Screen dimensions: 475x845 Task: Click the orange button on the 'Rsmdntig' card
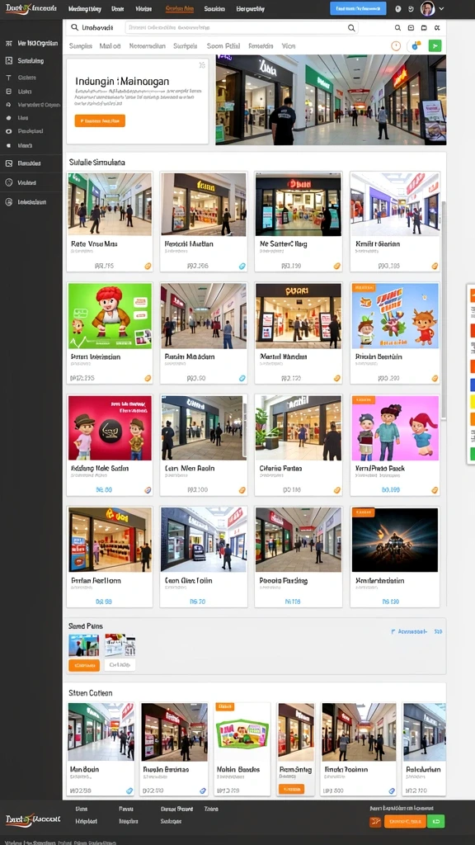[291, 789]
